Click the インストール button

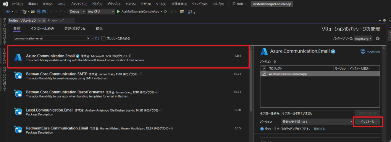click(368, 122)
